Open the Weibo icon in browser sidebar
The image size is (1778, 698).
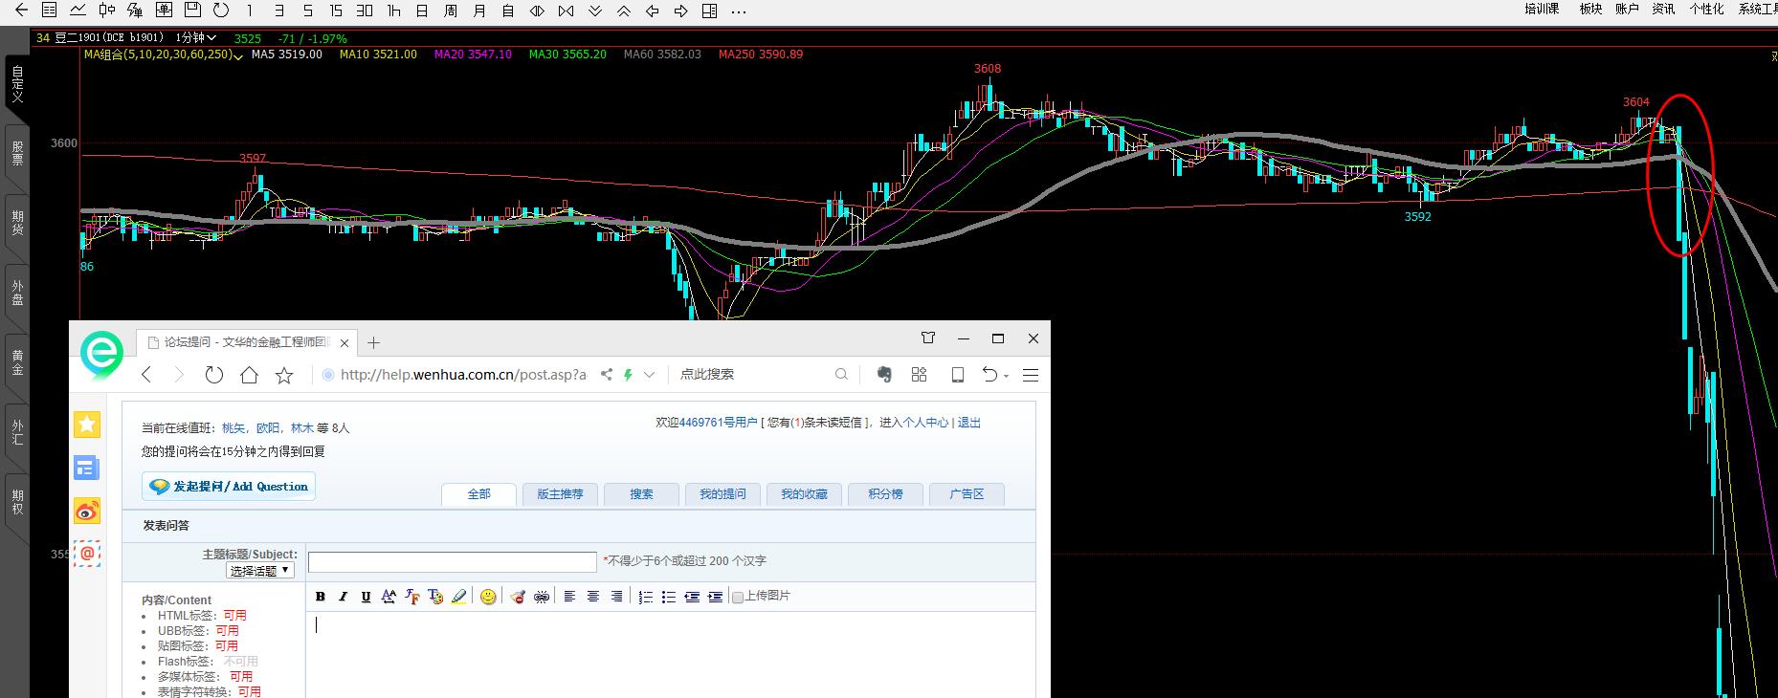pos(87,512)
